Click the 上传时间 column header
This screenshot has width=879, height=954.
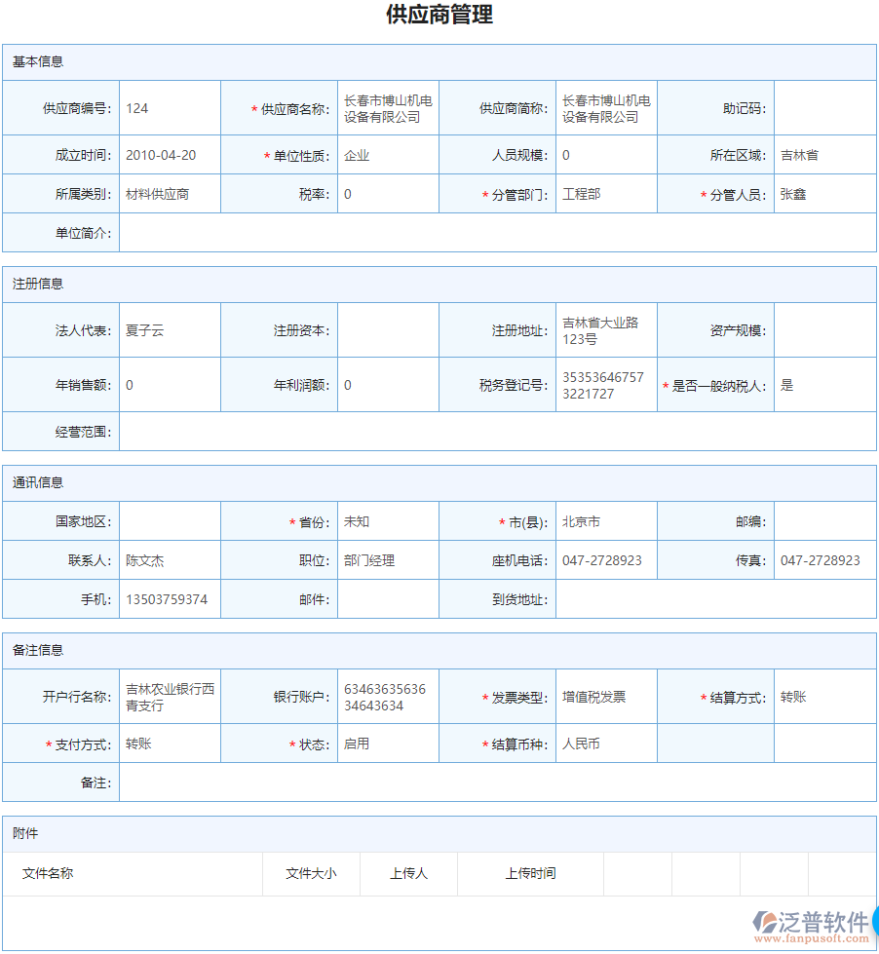tap(531, 873)
